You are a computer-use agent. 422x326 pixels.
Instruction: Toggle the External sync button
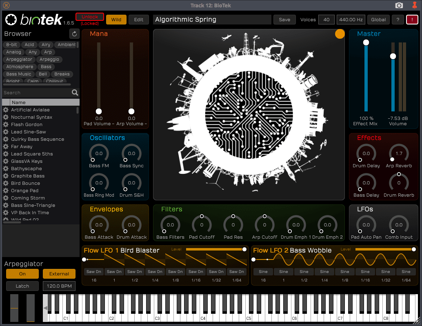(x=59, y=274)
